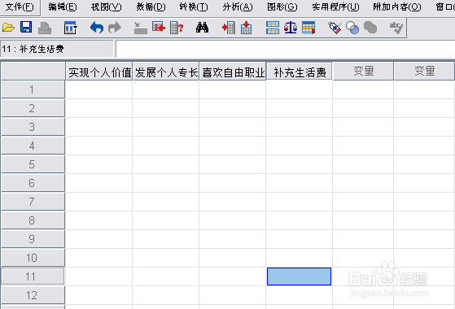Click row 3 cell under 补充生活费
Viewport: 455px width, 309px height.
tap(300, 127)
